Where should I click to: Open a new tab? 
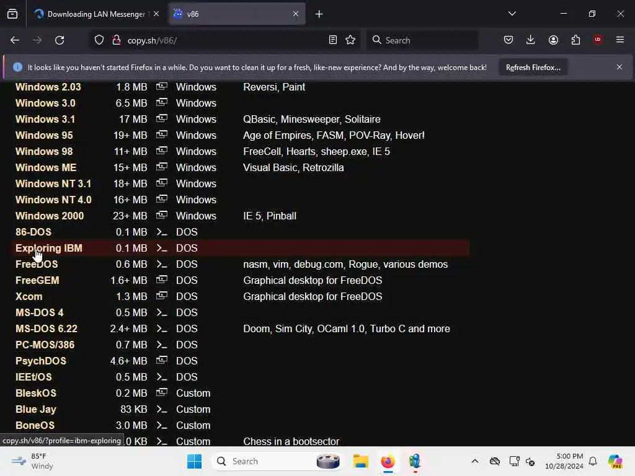319,14
